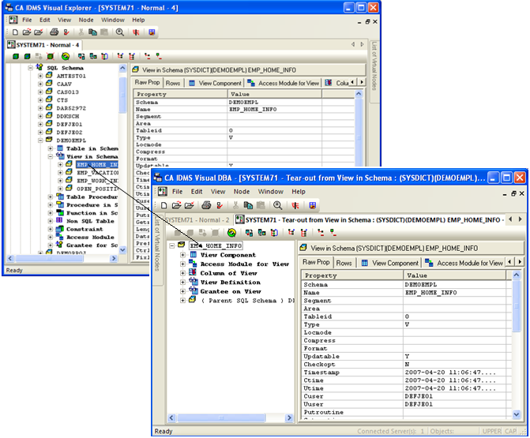This screenshot has height=438, width=530.
Task: Click scroll-up arrow in Visual Explorer tree pane
Action: pos(122,68)
